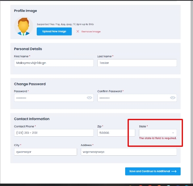Screen dimensions: 193x186
Task: Click the vertical scrollbar on the right
Action: coord(192,92)
